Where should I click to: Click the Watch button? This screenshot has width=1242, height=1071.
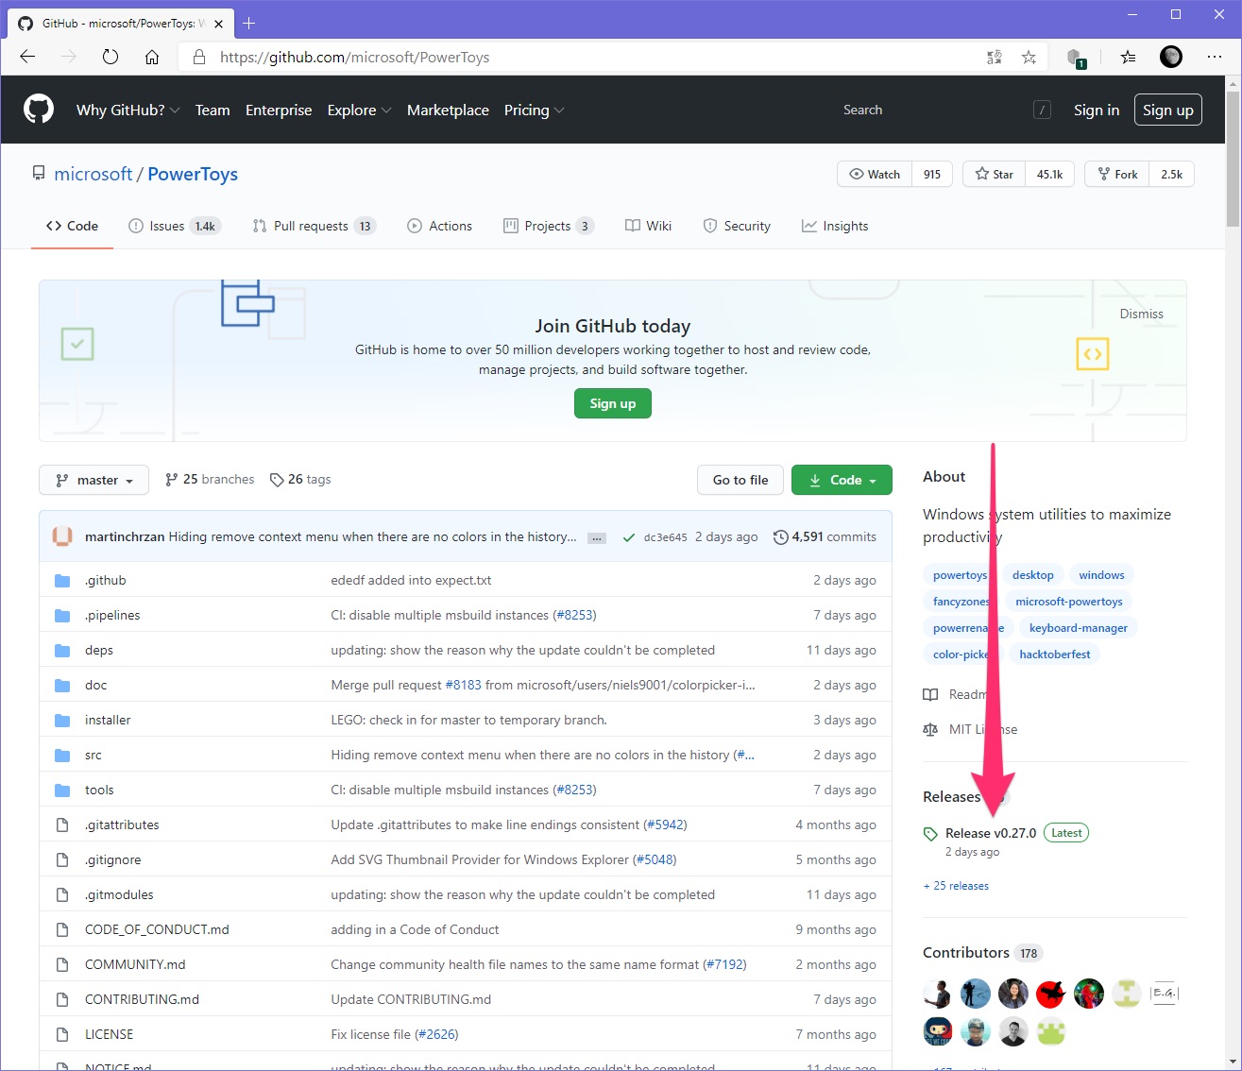875,174
